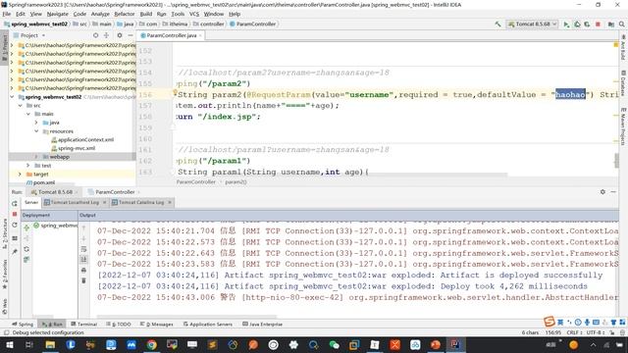The height and width of the screenshot is (353, 628).
Task: Open the Build menu
Action: coord(146,14)
